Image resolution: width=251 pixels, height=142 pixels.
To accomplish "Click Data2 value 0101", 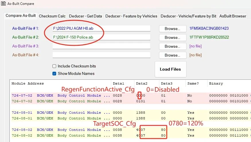I will click(x=141, y=101).
